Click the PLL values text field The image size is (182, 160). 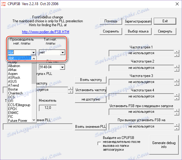[x=38, y=127]
